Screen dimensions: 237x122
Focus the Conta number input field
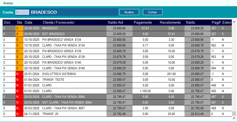(x=22, y=12)
